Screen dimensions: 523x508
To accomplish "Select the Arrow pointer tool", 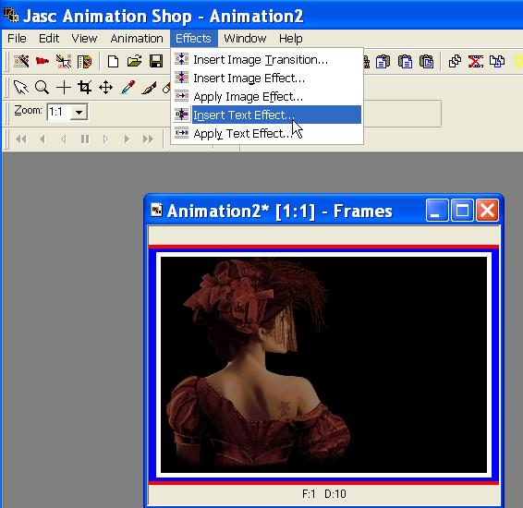I will pos(21,88).
